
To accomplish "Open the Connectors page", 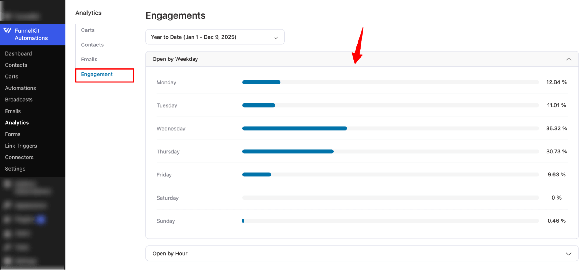I will click(19, 157).
